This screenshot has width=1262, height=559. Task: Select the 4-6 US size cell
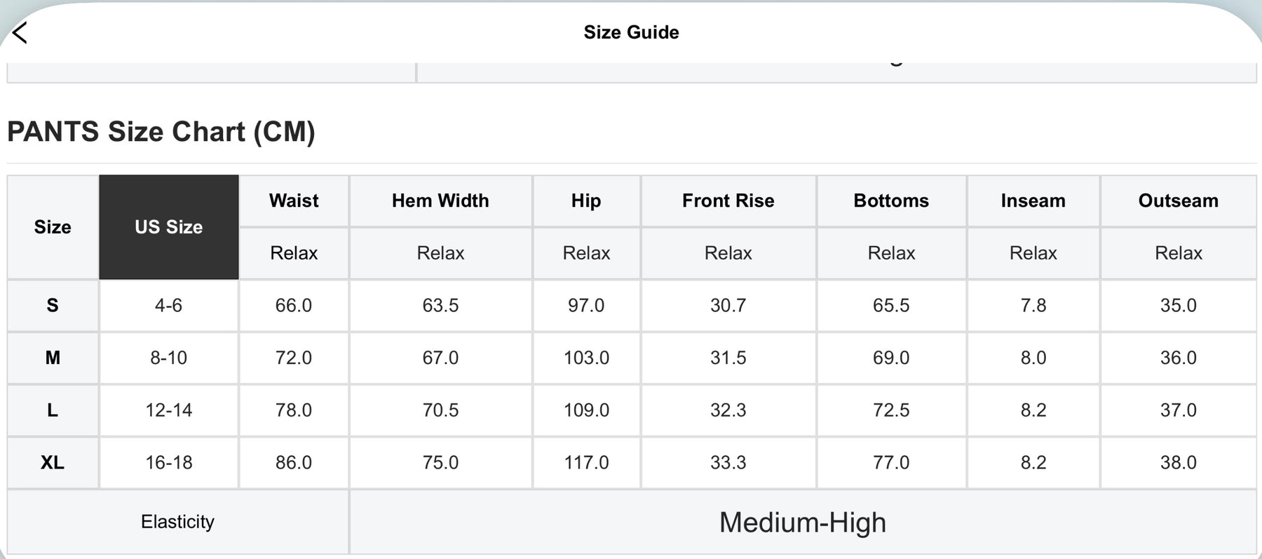(x=168, y=305)
